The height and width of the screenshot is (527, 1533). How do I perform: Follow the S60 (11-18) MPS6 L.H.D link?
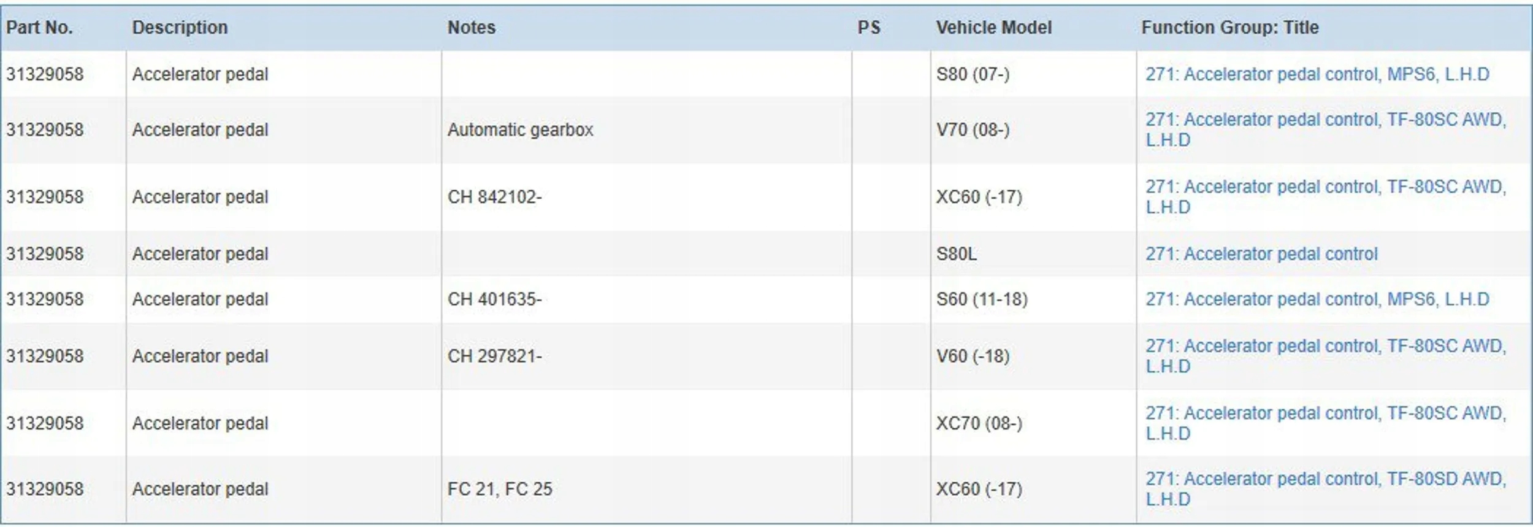point(1317,299)
